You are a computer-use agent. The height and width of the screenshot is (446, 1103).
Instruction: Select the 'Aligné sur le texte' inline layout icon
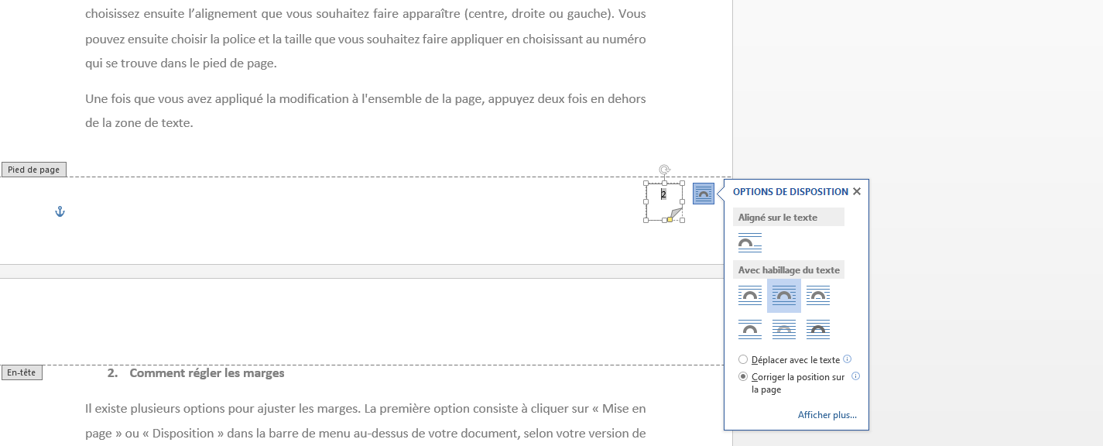[x=750, y=243]
